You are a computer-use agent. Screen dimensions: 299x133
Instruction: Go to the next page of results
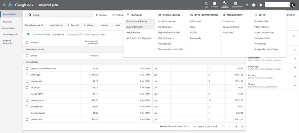(236, 126)
